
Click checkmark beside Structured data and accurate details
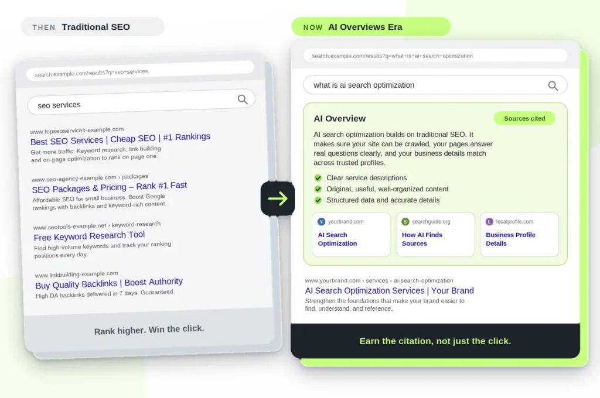(318, 200)
